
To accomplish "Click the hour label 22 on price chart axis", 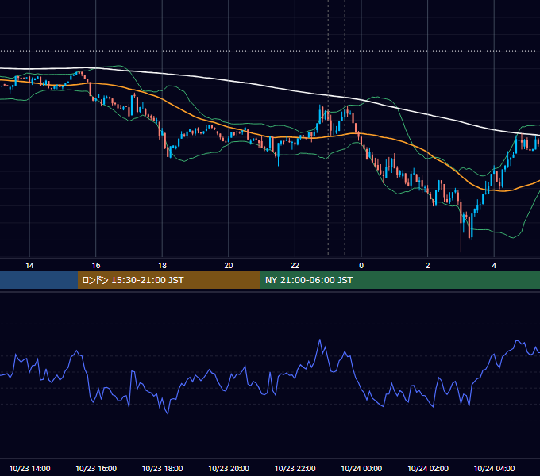I will coord(295,266).
